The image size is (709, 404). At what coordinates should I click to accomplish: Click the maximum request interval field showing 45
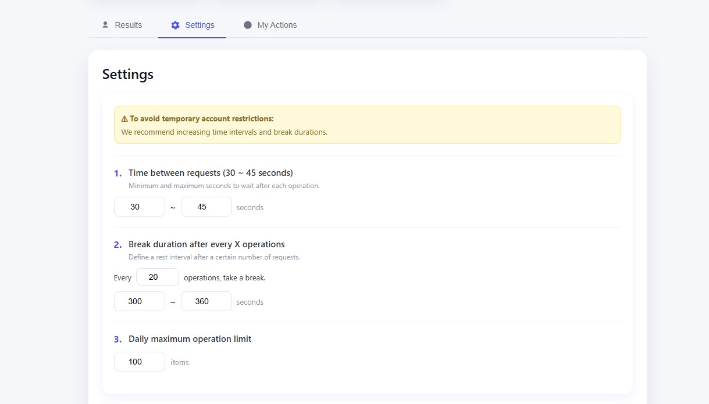pos(206,207)
